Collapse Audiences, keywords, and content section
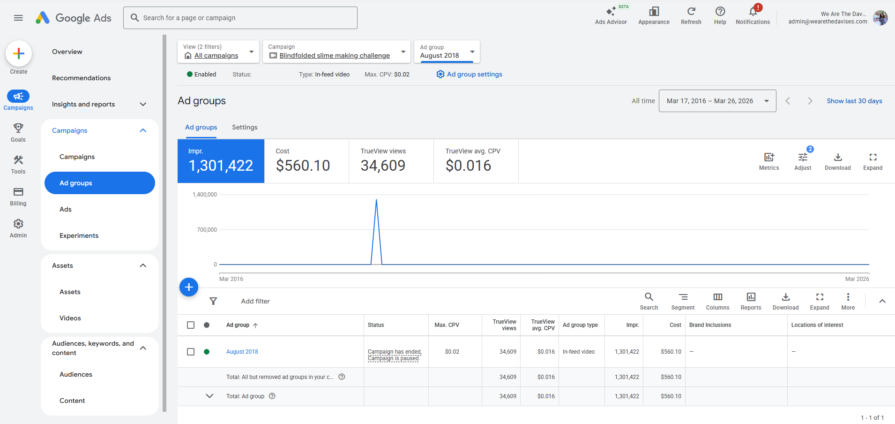The height and width of the screenshot is (424, 895). point(143,348)
